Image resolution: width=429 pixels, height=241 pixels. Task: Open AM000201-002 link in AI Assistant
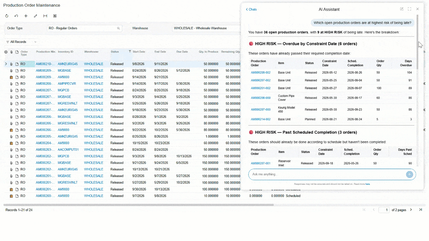click(x=260, y=88)
